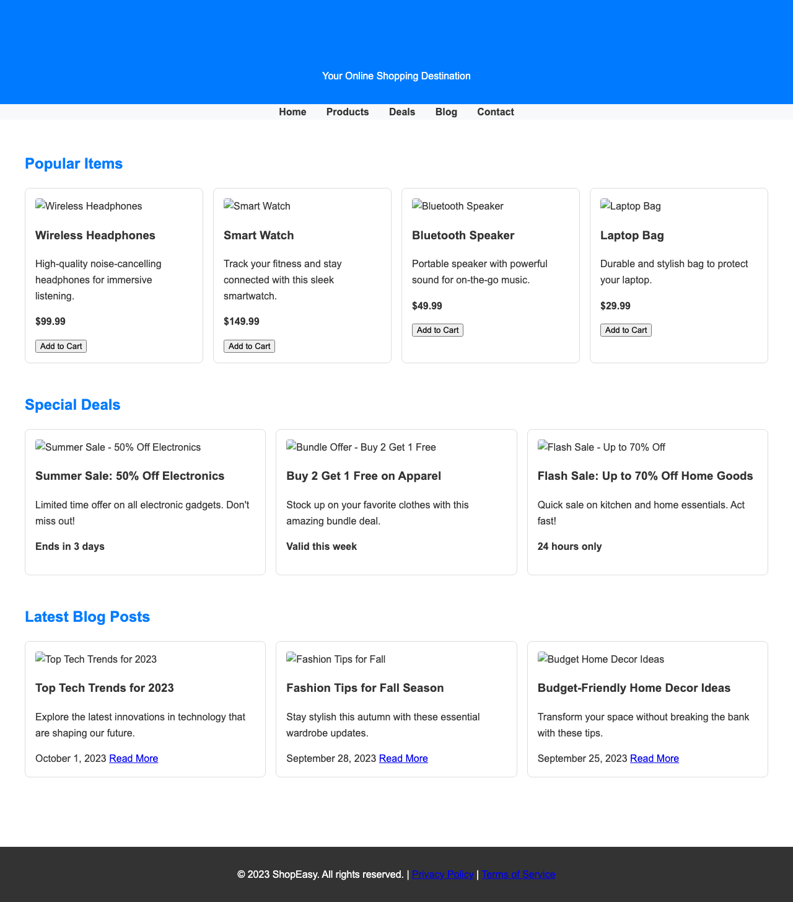This screenshot has width=793, height=902.
Task: Add the Laptop Bag to cart
Action: click(x=625, y=330)
